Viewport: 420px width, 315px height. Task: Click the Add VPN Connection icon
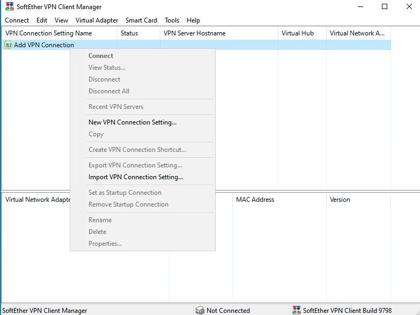tap(8, 45)
